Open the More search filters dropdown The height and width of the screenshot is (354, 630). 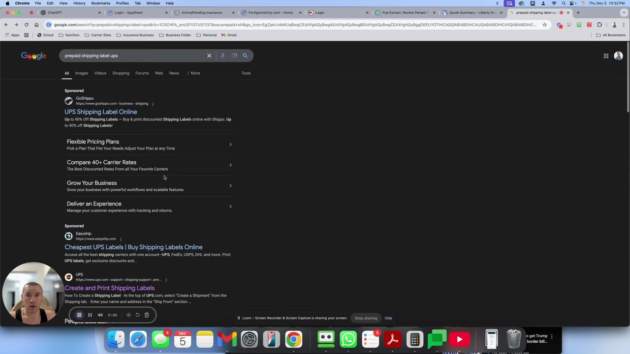(x=193, y=73)
